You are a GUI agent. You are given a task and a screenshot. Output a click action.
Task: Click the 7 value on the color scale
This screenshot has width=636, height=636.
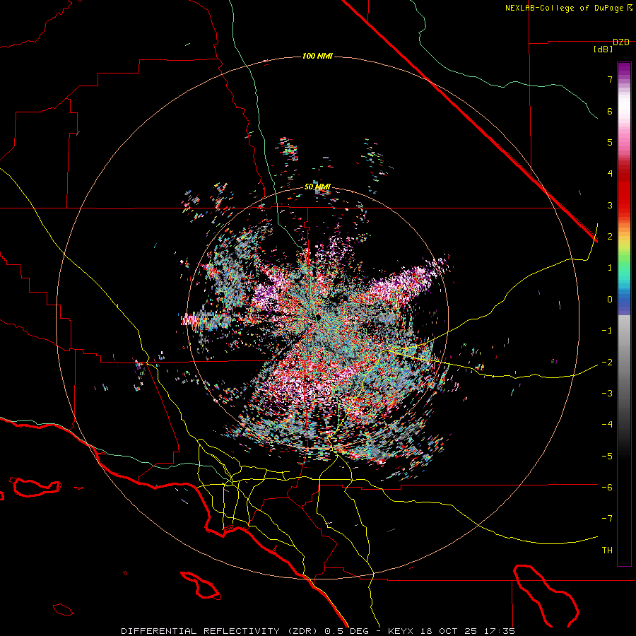click(610, 79)
